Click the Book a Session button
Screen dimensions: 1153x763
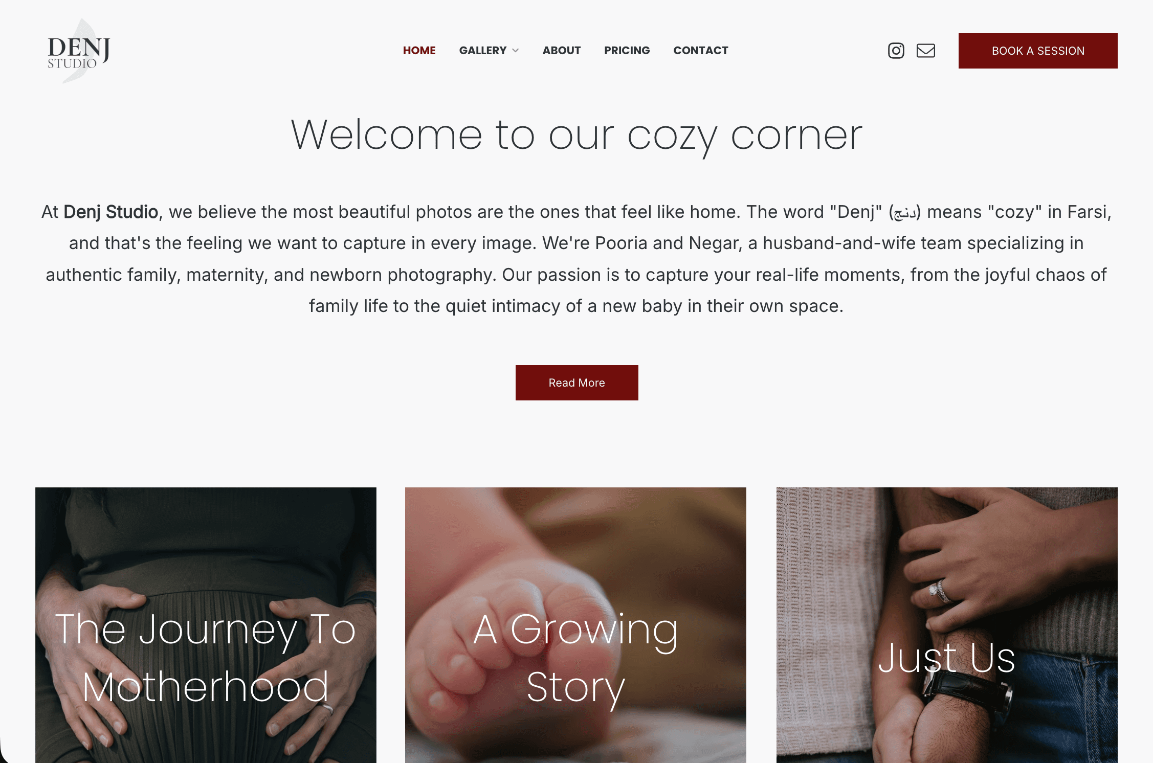click(1038, 51)
